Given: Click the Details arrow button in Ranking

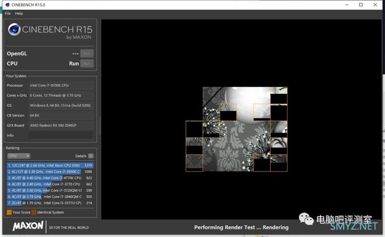Looking at the screenshot, I should pos(91,156).
